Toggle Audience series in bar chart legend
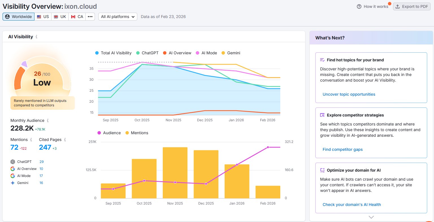 109,133
